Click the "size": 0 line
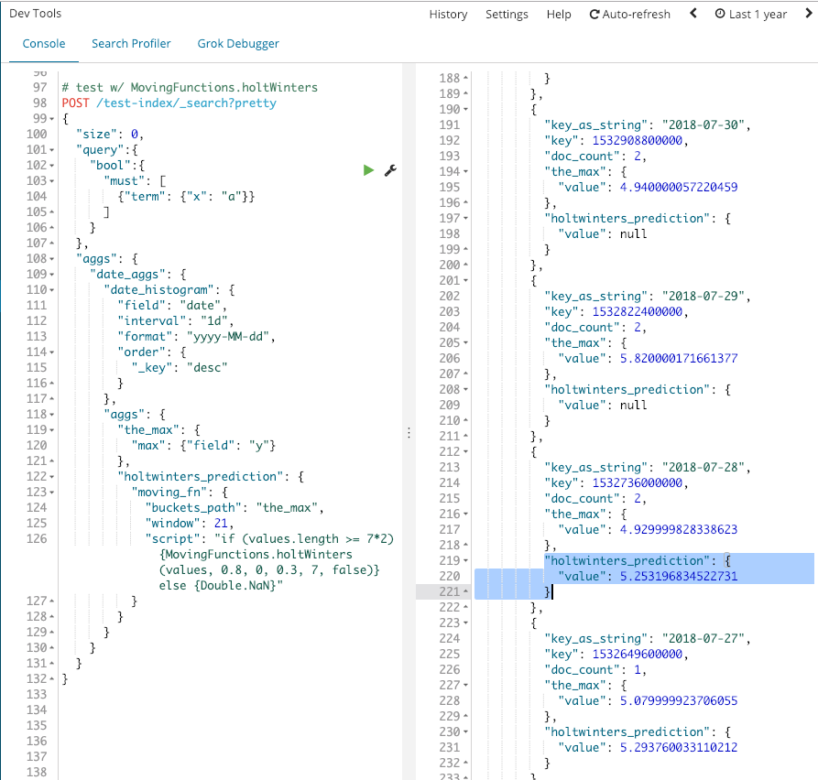Viewport: 818px width, 780px height. (110, 134)
